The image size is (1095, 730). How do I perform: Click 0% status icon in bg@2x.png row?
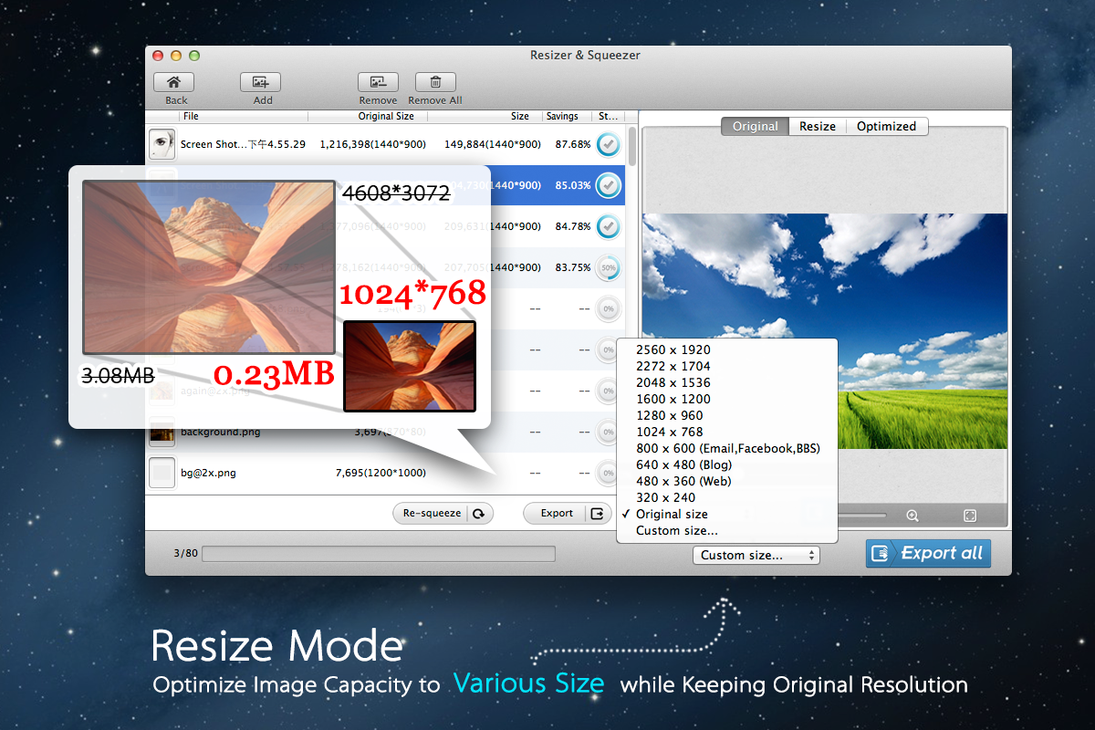click(x=608, y=473)
